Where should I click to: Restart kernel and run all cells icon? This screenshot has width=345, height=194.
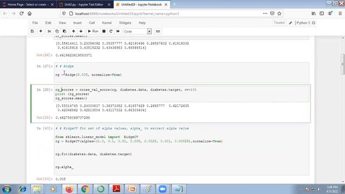118,31
